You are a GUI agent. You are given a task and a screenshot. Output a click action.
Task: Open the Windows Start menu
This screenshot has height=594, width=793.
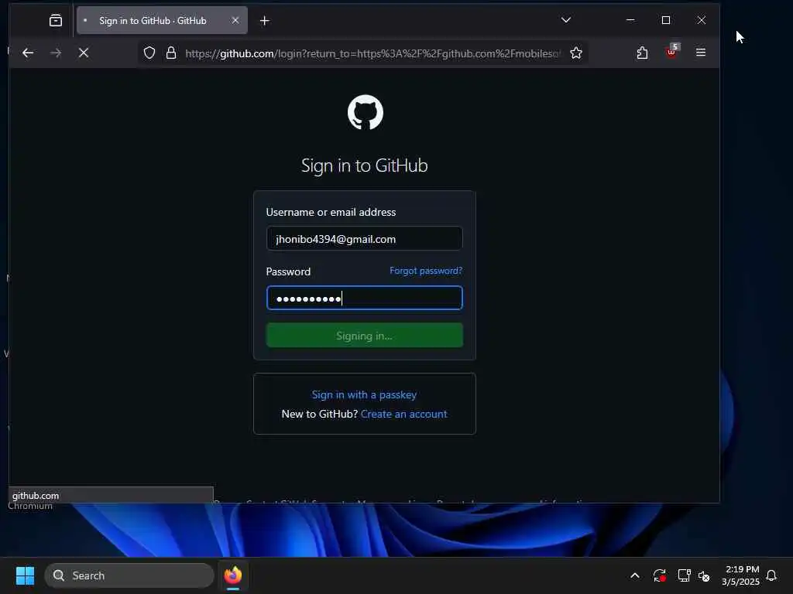[x=26, y=575]
